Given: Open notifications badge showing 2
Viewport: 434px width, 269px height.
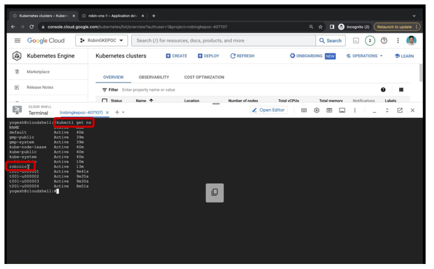Looking at the screenshot, I should click(x=370, y=41).
